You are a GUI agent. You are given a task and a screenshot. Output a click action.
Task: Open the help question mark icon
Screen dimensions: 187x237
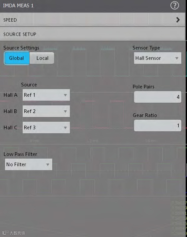(x=175, y=6)
